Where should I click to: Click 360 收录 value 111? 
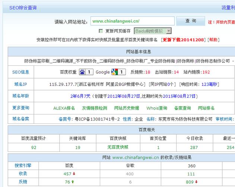191,174
